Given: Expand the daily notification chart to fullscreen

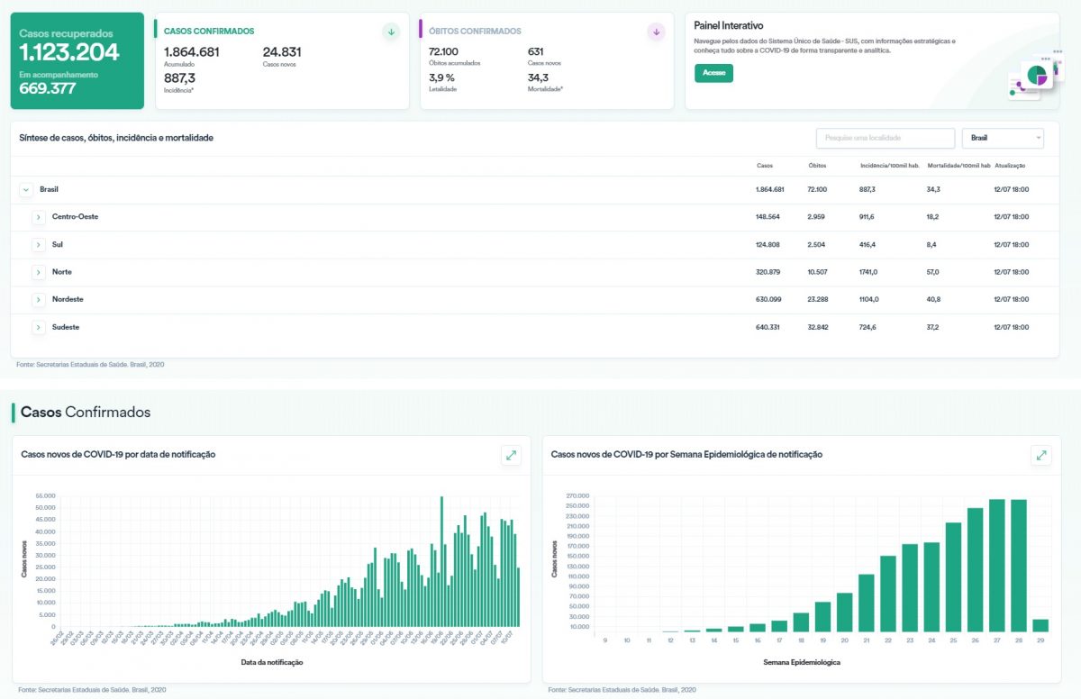Looking at the screenshot, I should (x=512, y=456).
